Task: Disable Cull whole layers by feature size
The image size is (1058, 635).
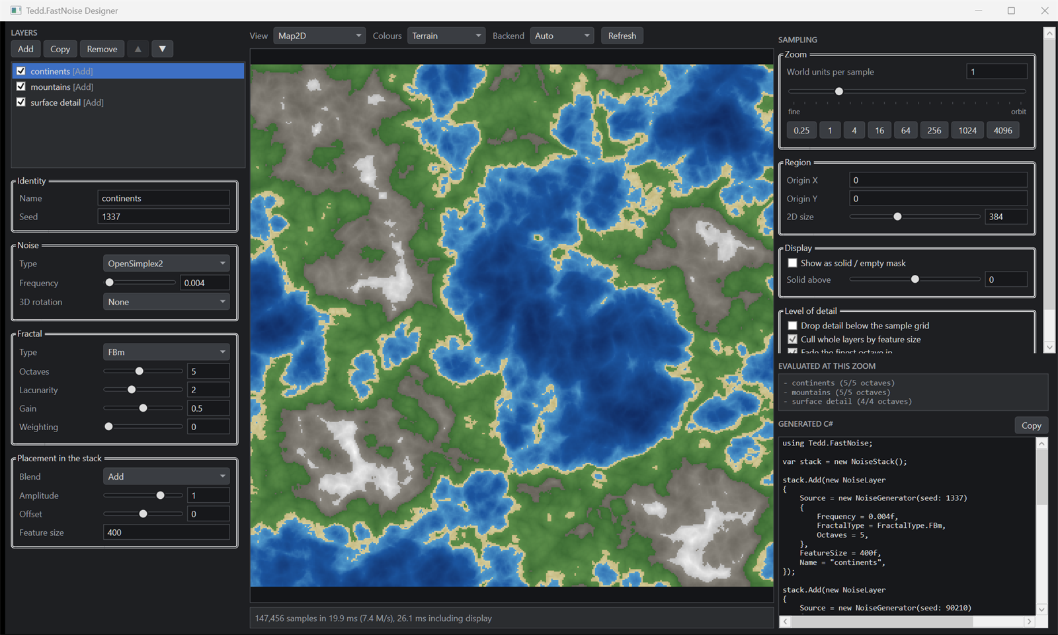Action: click(792, 340)
